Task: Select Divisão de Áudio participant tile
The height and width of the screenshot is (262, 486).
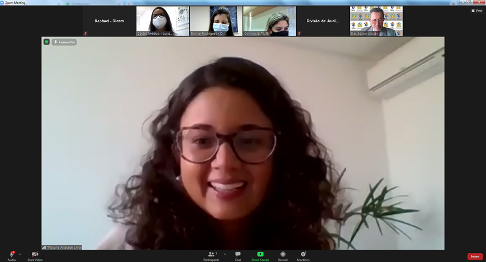Action: point(322,21)
